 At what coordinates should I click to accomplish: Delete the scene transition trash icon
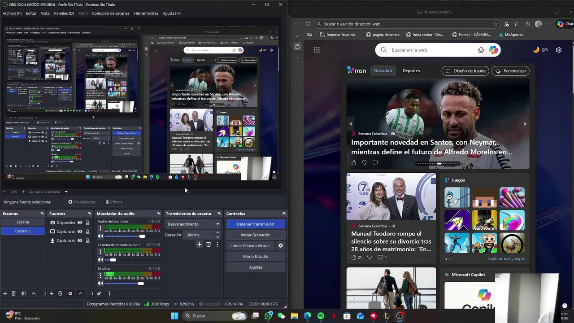click(x=209, y=244)
